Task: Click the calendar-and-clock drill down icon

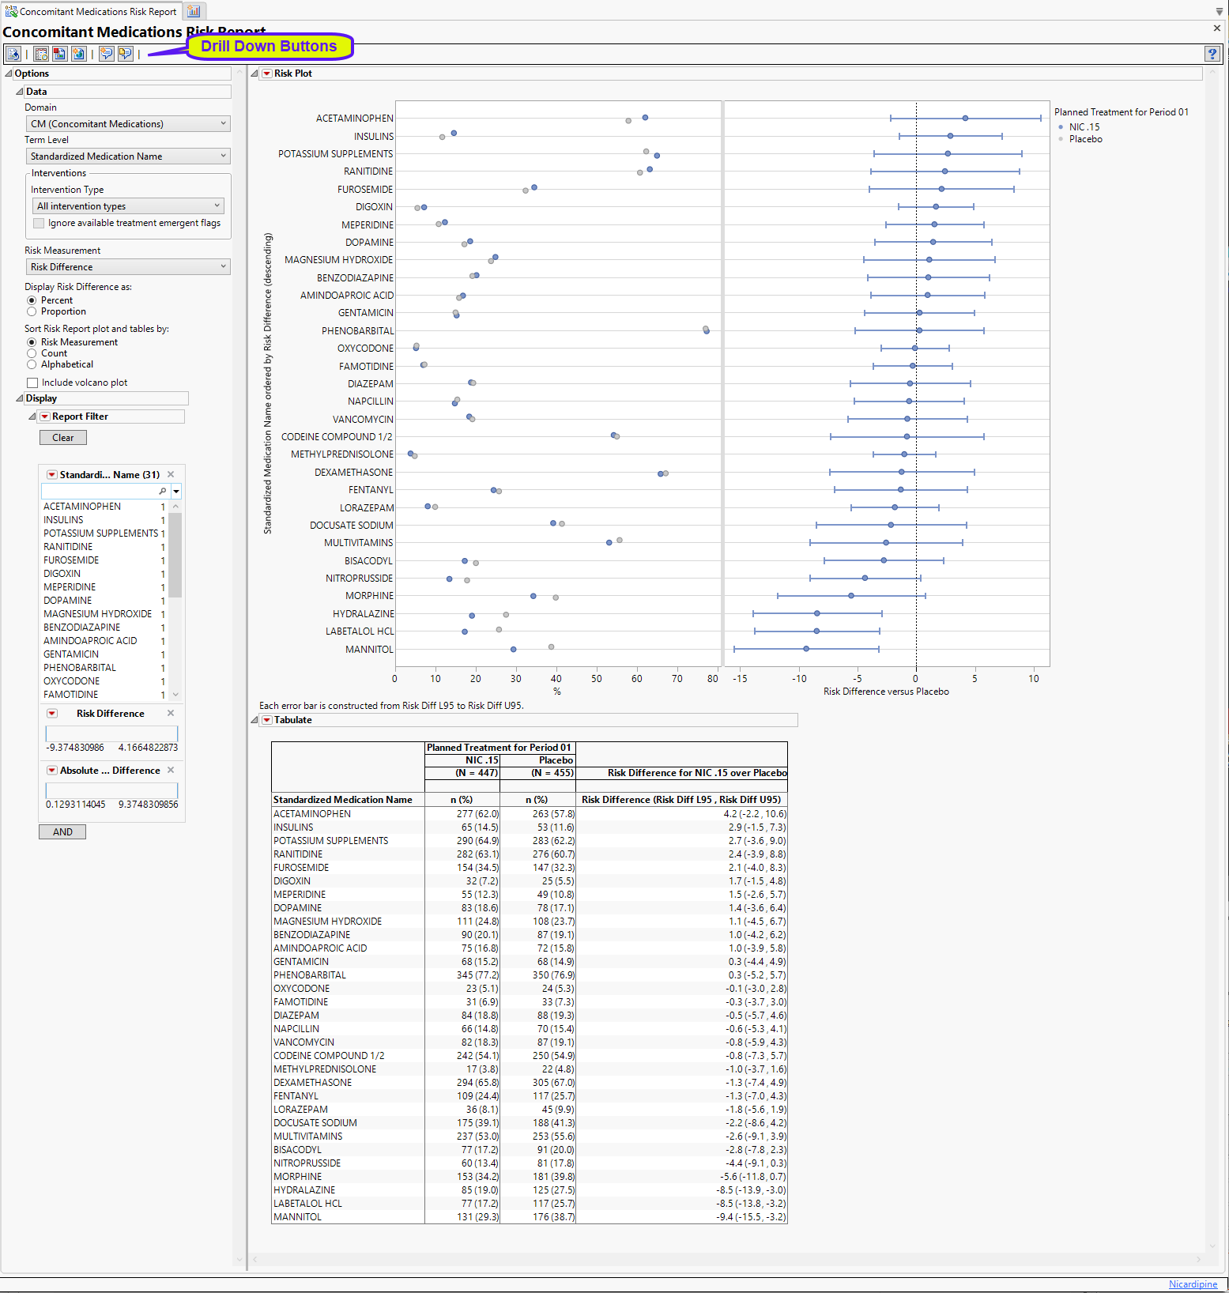Action: [41, 54]
